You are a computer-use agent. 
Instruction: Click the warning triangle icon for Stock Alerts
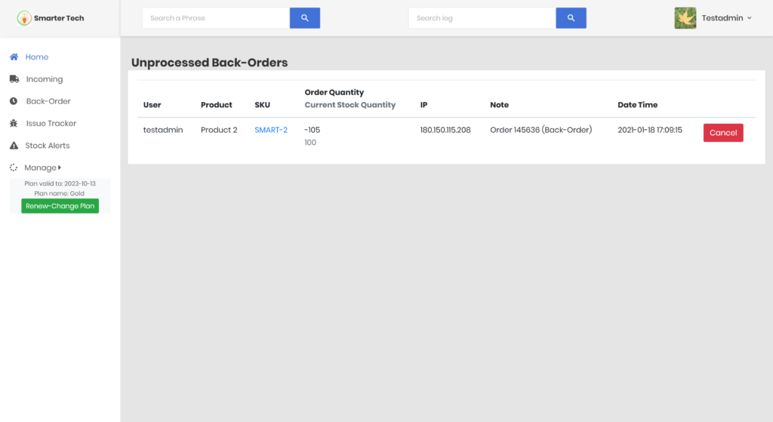click(x=14, y=146)
